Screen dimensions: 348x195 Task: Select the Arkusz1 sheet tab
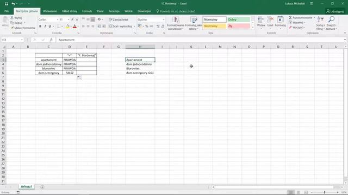click(27, 186)
